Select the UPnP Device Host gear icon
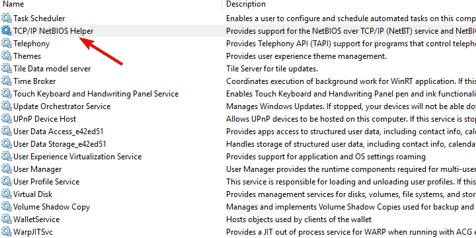The height and width of the screenshot is (238, 476). (6, 119)
